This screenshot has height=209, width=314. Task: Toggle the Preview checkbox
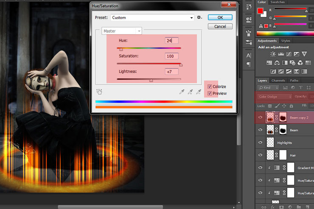click(x=210, y=93)
